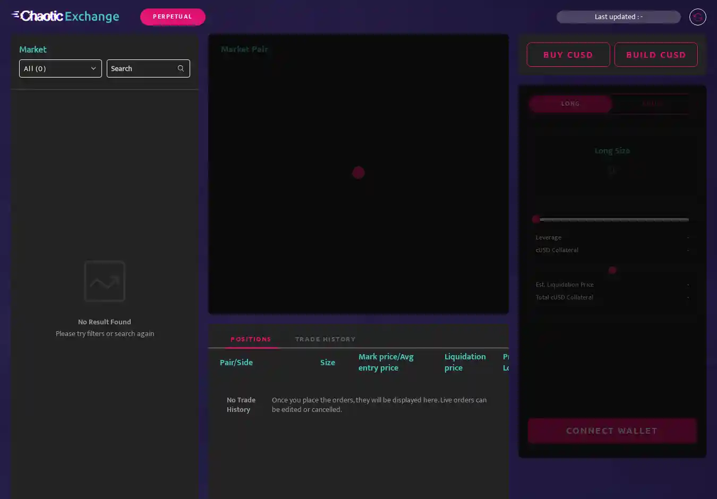Click the Liquidation price column header
Screen dimensions: 717x499
(x=465, y=362)
